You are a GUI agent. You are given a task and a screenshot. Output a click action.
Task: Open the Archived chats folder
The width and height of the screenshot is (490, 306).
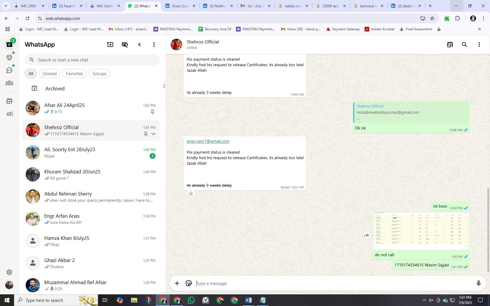click(x=91, y=89)
